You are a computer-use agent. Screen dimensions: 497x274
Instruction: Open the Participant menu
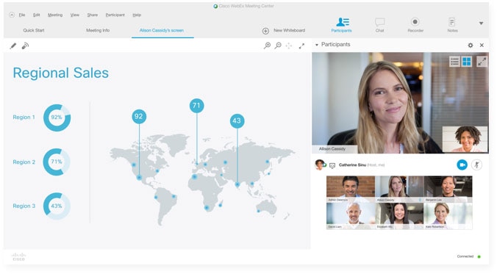point(115,15)
